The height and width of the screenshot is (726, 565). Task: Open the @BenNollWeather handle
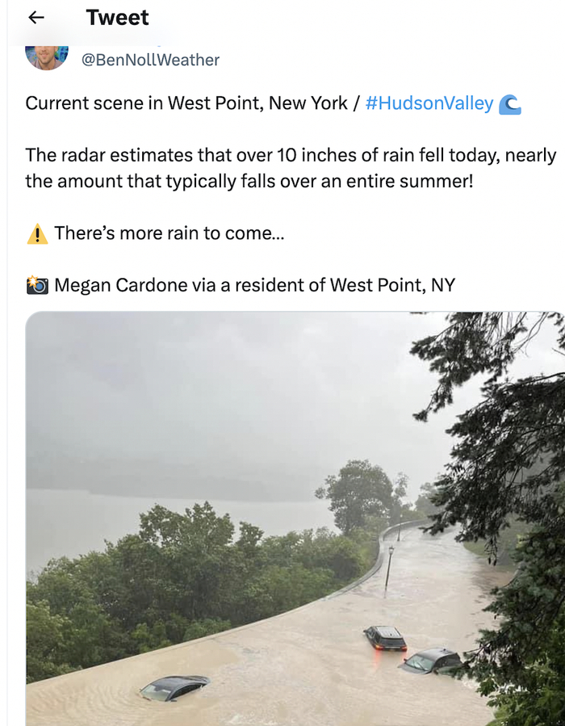pyautogui.click(x=150, y=60)
